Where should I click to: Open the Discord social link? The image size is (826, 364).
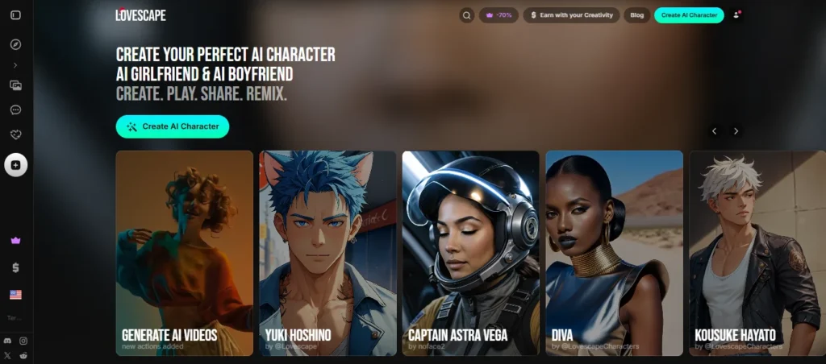point(8,341)
